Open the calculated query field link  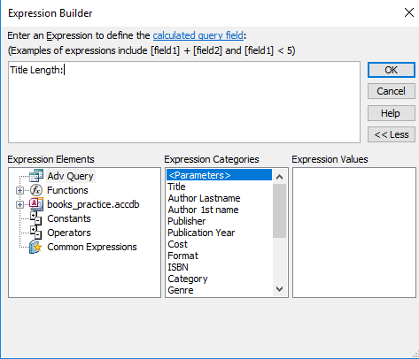[198, 35]
